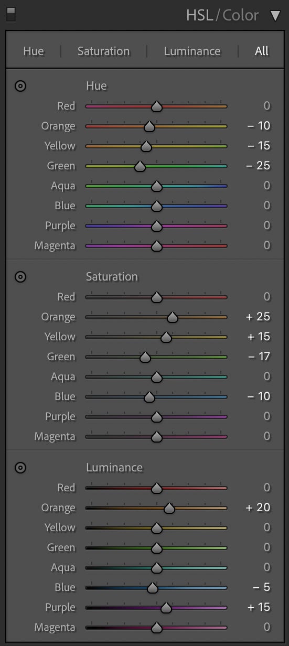This screenshot has width=289, height=646.
Task: Switch to the Hue tab
Action: click(x=34, y=51)
